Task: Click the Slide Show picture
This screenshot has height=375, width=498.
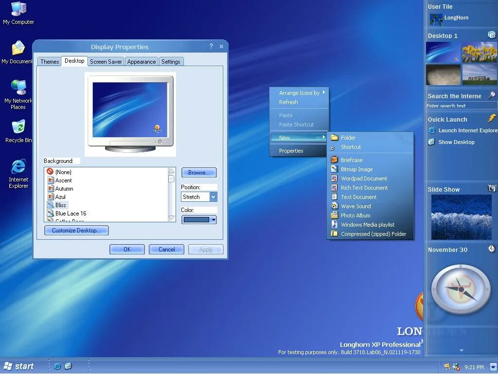Action: click(461, 217)
